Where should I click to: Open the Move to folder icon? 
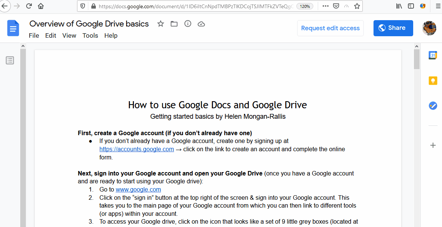point(174,24)
